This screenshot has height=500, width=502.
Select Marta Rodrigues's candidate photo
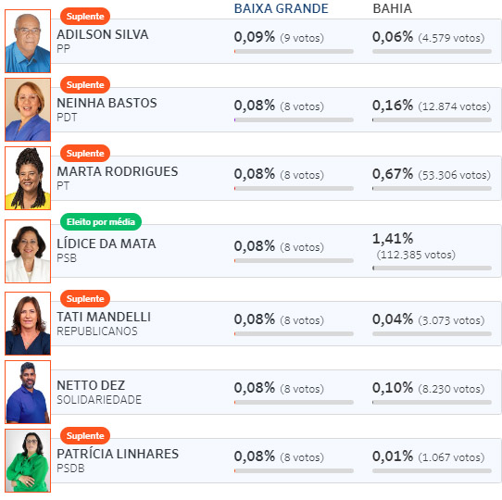(x=28, y=179)
